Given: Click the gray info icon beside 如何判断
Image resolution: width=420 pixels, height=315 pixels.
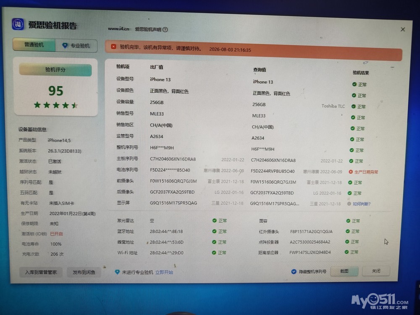Looking at the screenshot, I should [349, 204].
